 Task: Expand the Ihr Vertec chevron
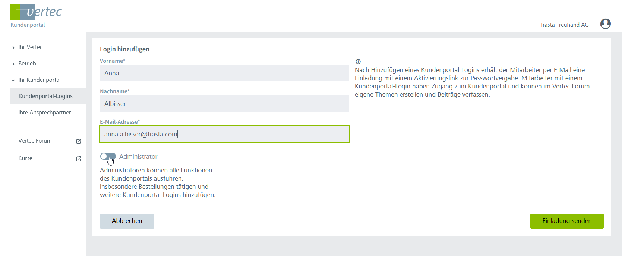pyautogui.click(x=13, y=48)
